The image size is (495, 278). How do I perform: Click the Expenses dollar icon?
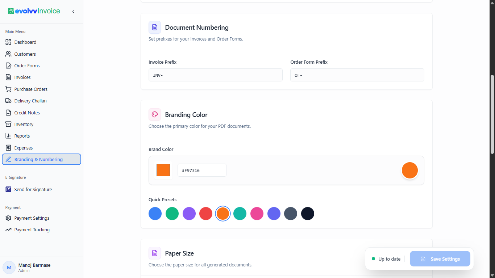tap(8, 148)
